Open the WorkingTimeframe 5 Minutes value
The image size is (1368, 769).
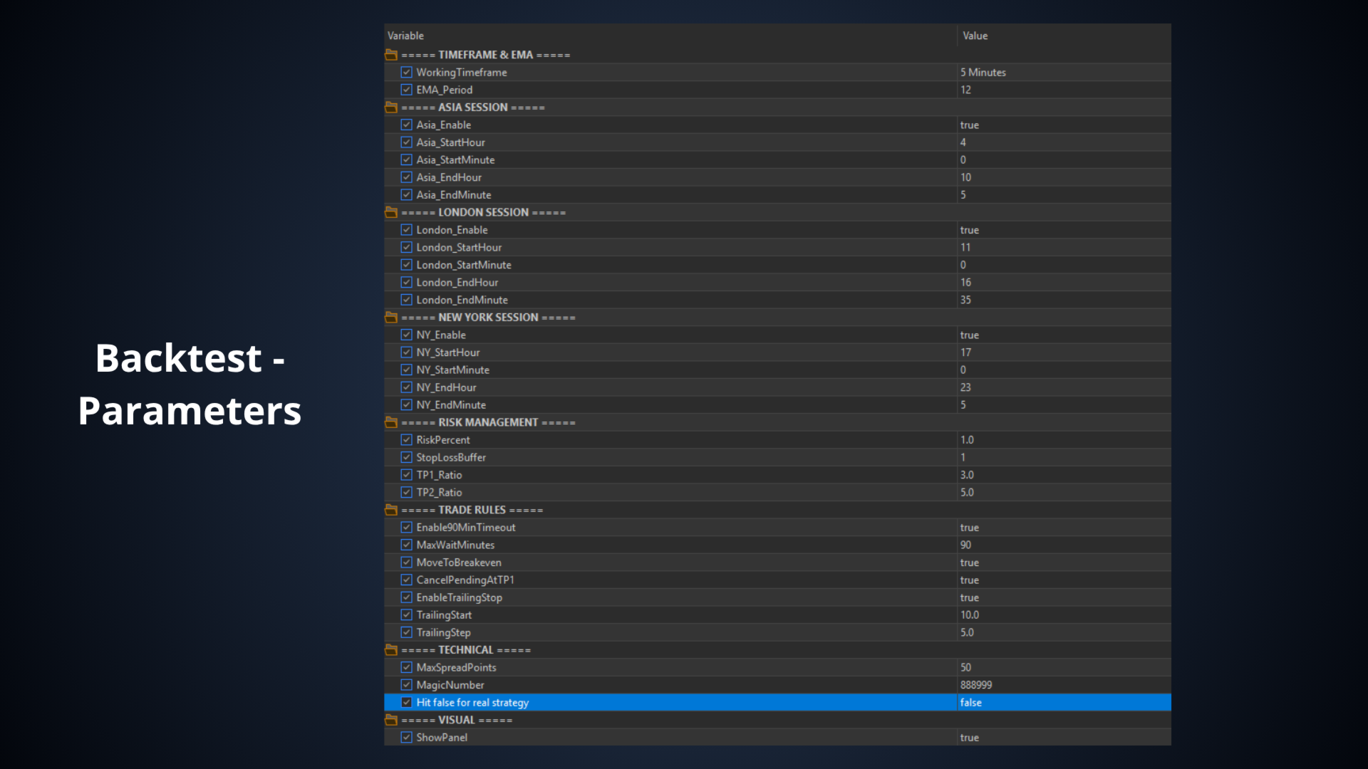point(983,73)
